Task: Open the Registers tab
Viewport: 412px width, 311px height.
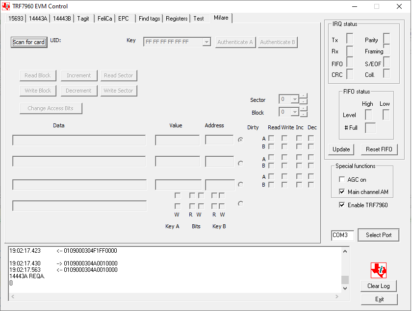Action: pos(177,19)
